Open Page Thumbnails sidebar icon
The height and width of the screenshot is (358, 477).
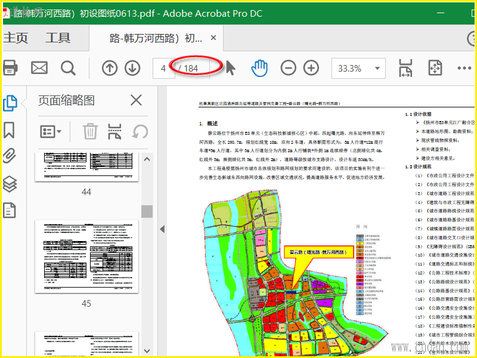pos(10,103)
